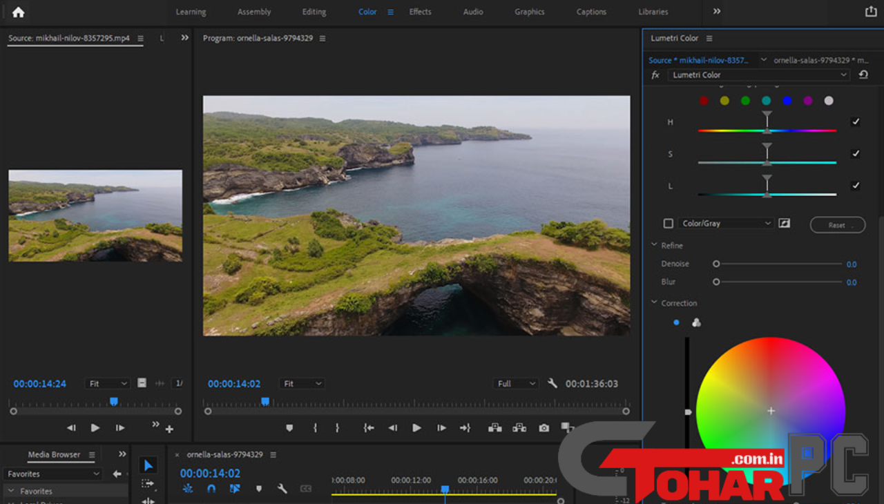The height and width of the screenshot is (504, 884).
Task: Collapse the Refine section
Action: 654,245
